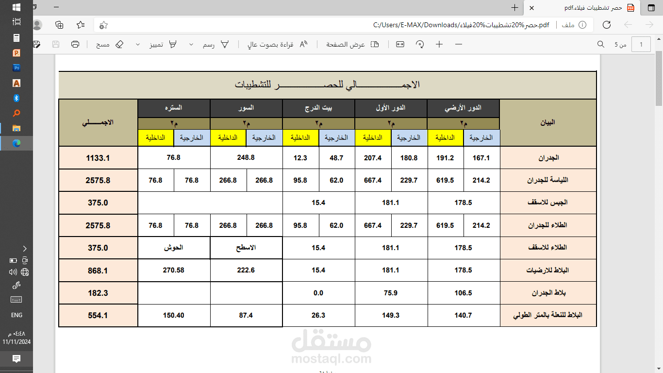Open the Edge profile avatar
The height and width of the screenshot is (373, 663).
pyautogui.click(x=37, y=25)
